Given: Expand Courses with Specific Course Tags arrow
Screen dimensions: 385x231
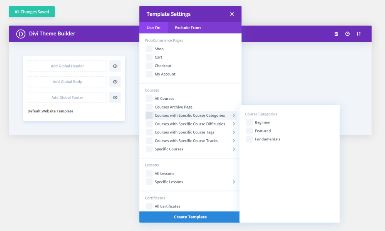Looking at the screenshot, I should [234, 132].
